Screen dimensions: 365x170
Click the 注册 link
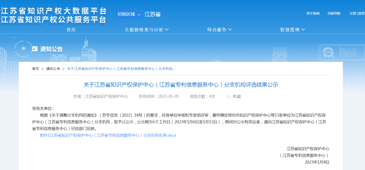[x=353, y=13]
